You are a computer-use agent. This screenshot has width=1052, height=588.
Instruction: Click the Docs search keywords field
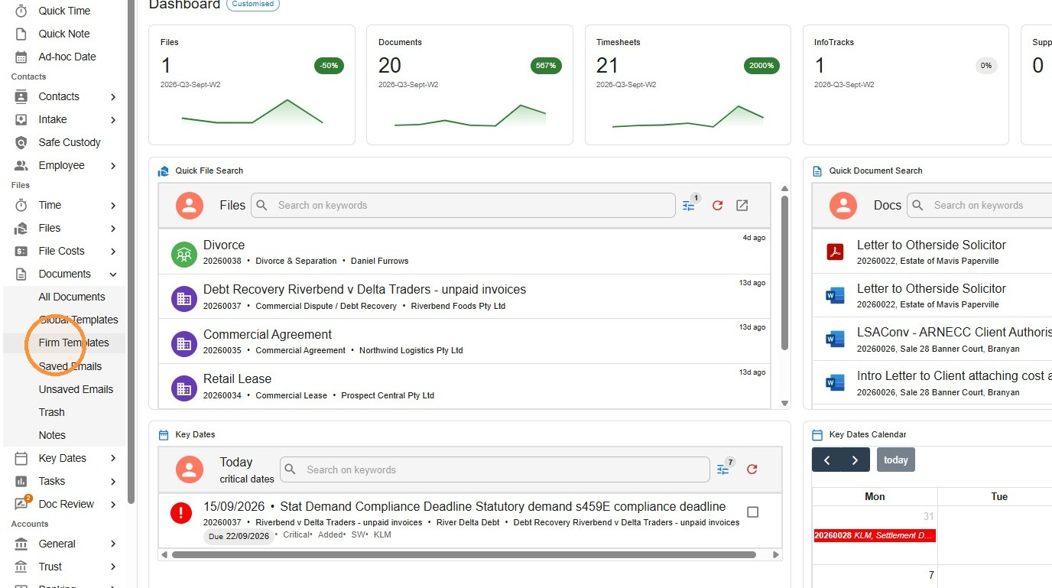point(979,205)
